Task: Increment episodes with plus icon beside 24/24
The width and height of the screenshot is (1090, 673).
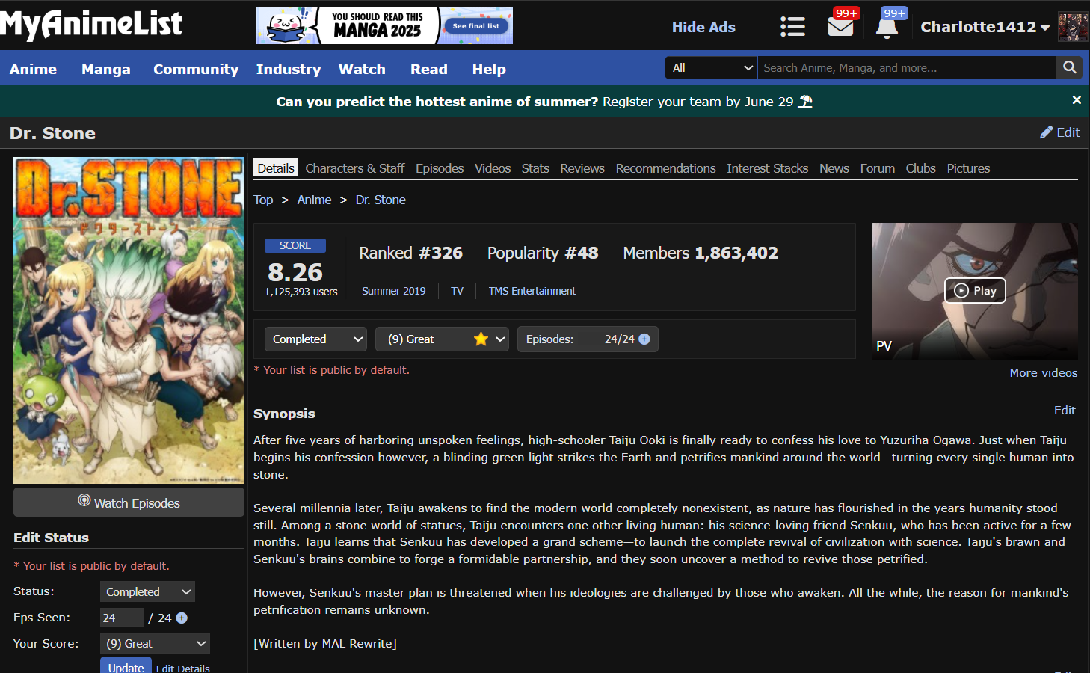Action: click(644, 339)
